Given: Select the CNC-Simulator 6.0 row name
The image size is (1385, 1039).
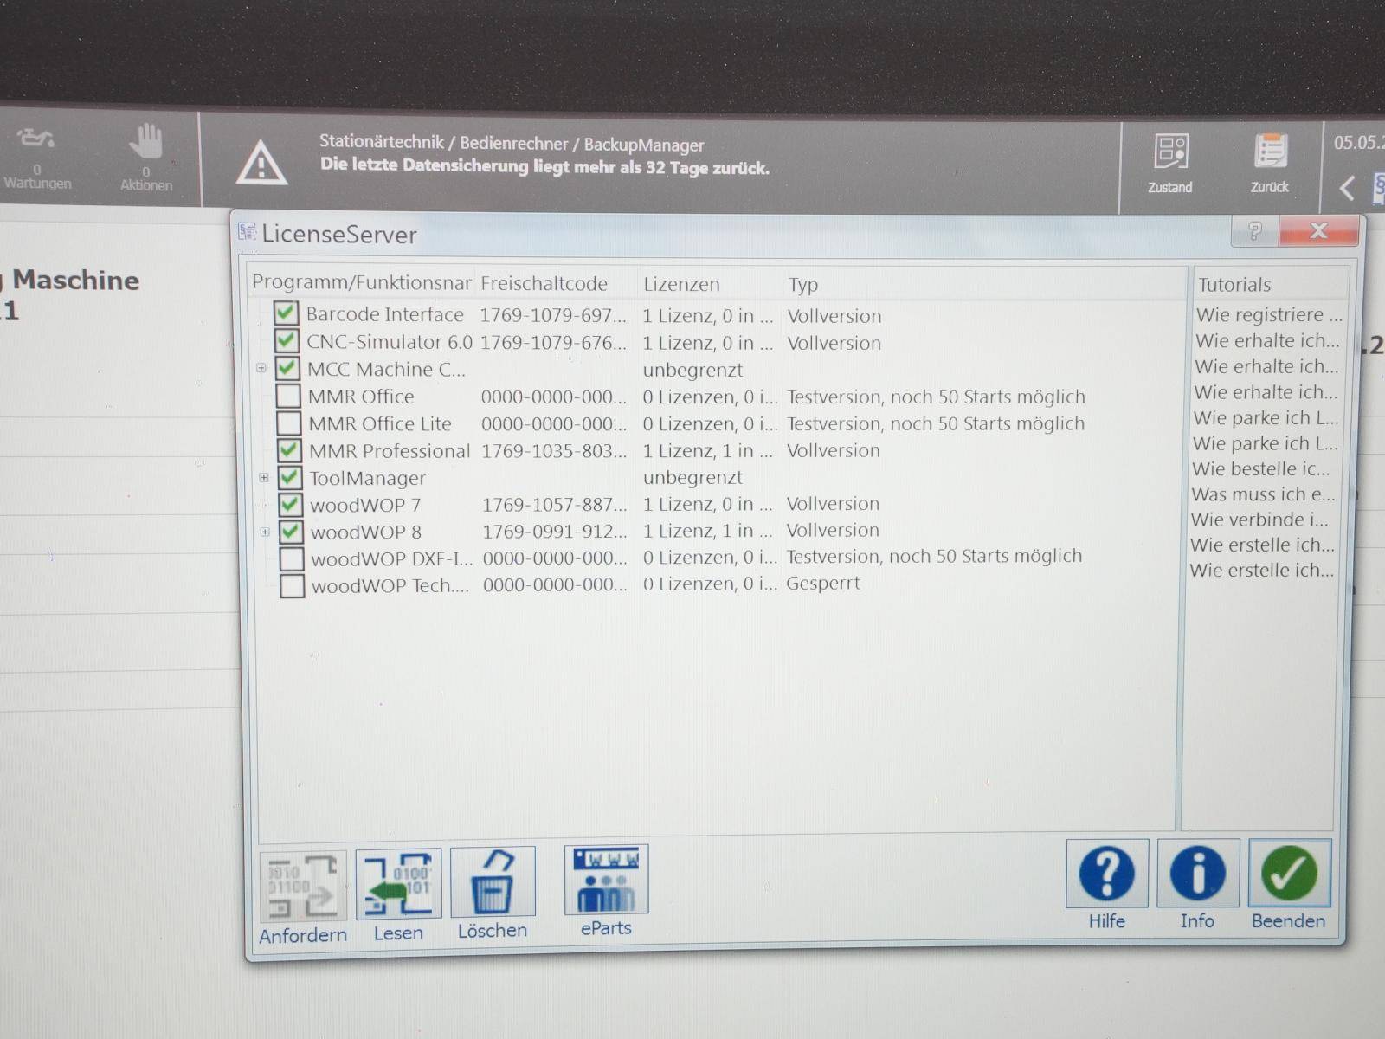Looking at the screenshot, I should (390, 342).
